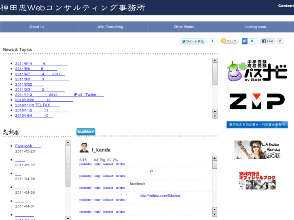Viewport: 294px width, 220px height.
Task: Click retweet on the 63.7kg tweet
Action: tap(108, 164)
